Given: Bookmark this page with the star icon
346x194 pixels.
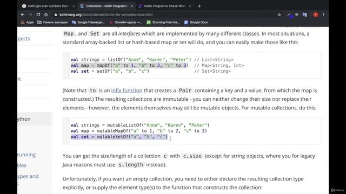Looking at the screenshot, I should (x=279, y=15).
